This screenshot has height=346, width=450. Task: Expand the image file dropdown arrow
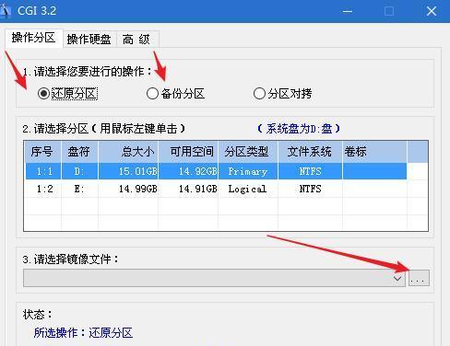coord(397,278)
